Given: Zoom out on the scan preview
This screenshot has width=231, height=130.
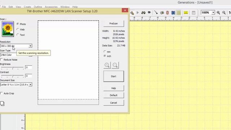Looking at the screenshot, I should pyautogui.click(x=115, y=65).
